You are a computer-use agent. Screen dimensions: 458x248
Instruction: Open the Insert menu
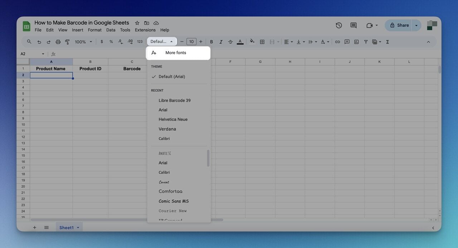click(78, 30)
